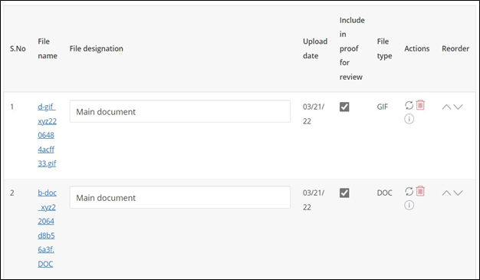Open file designation field for row 2
The image size is (480, 280).
click(180, 197)
